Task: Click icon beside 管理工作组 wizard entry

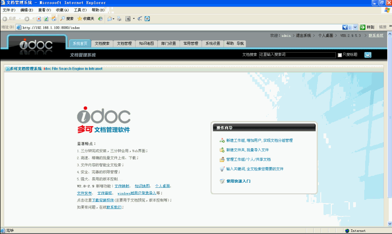Action: 222,159
